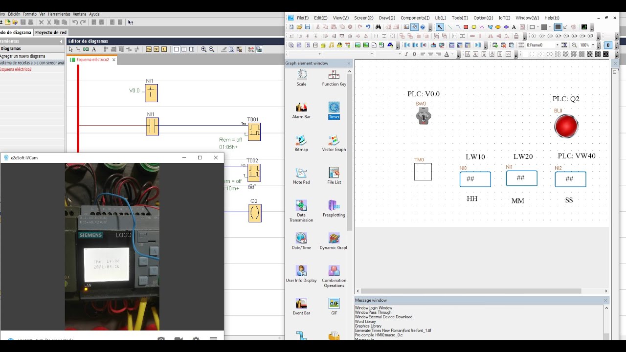The image size is (626, 352).
Task: Close the Message window panel
Action: 605,300
